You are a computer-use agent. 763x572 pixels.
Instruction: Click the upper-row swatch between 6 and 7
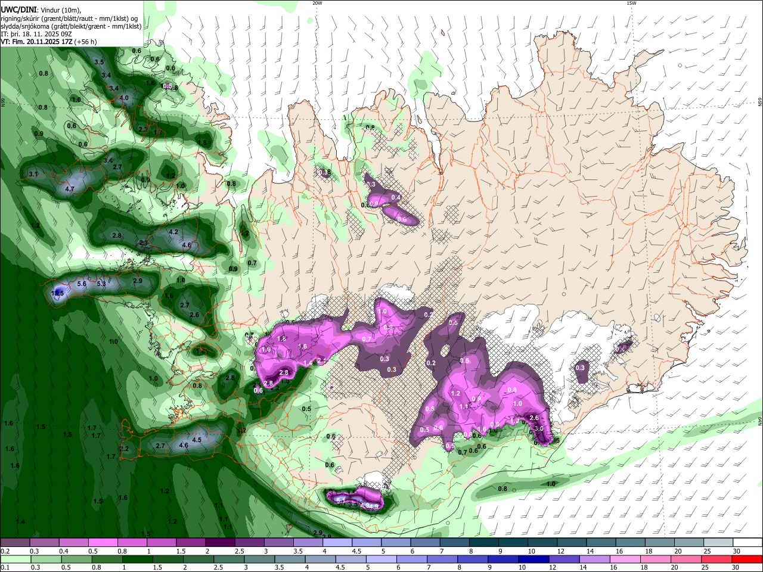[424, 543]
